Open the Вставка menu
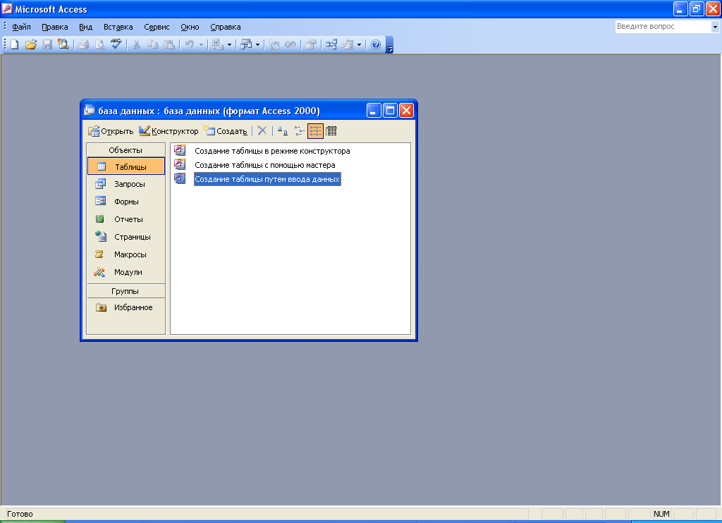This screenshot has height=523, width=722. tap(118, 27)
